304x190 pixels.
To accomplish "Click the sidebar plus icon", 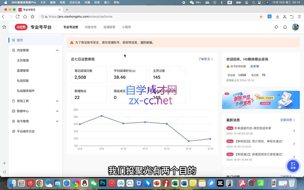I will point(4,163).
